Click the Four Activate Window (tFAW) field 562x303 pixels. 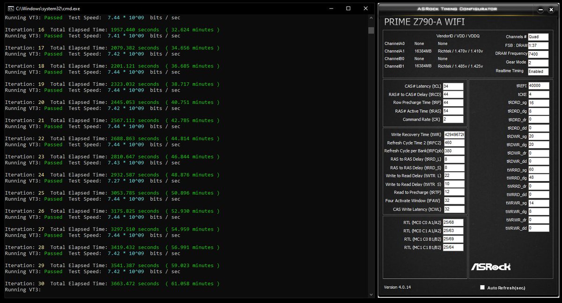coord(454,201)
